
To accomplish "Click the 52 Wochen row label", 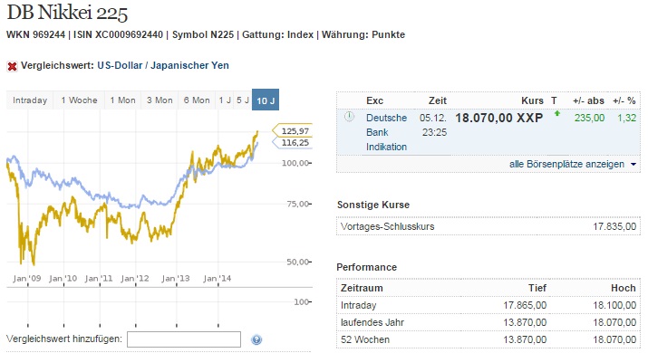I will point(365,339).
